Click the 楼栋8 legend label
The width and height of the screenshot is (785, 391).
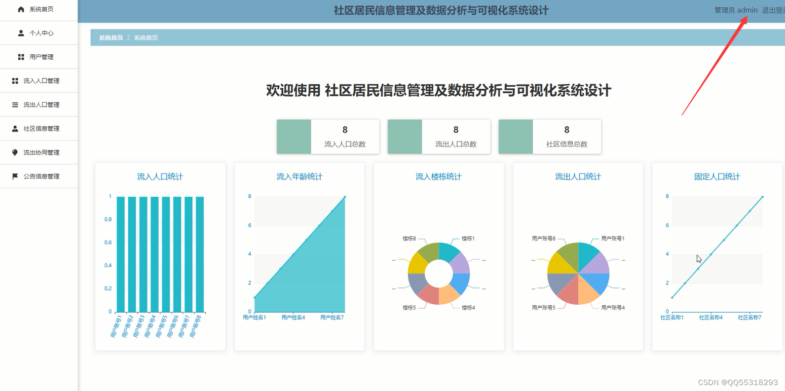[409, 239]
